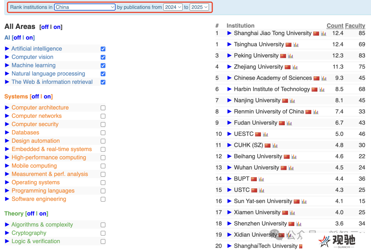Open the country dropdown showing China

click(85, 7)
